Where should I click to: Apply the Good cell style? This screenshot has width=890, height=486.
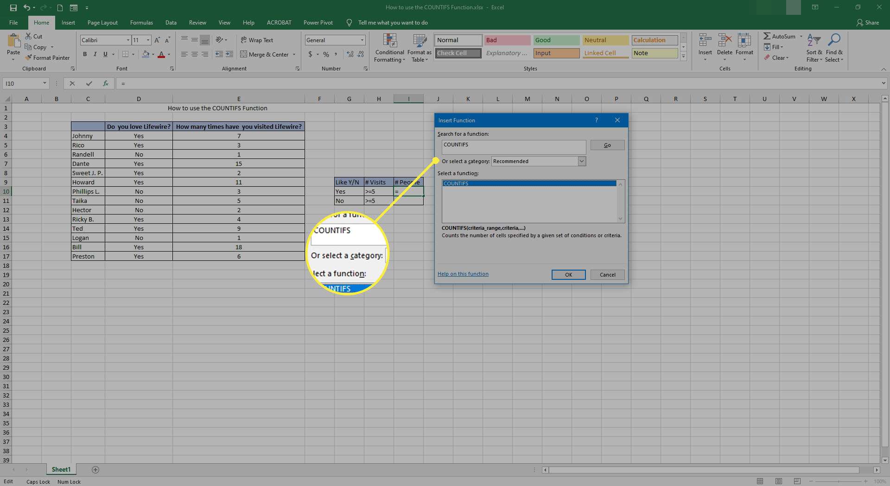tap(556, 40)
